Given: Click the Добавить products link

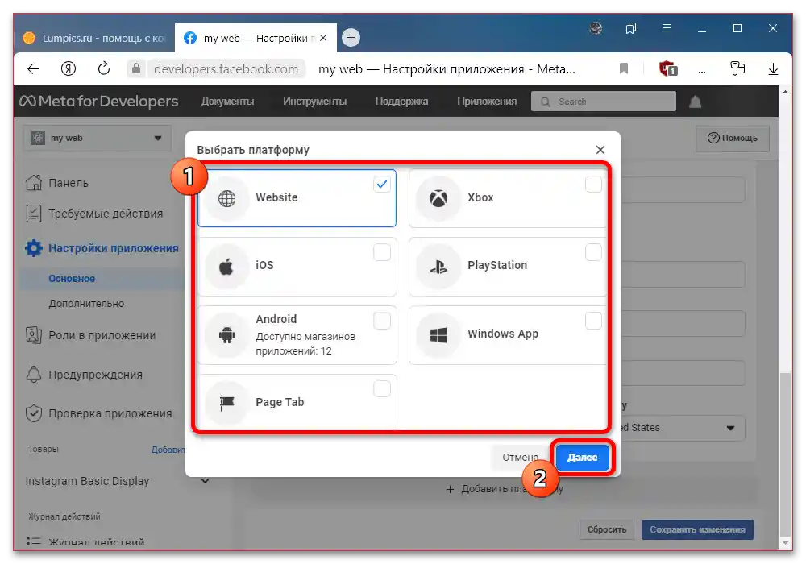Looking at the screenshot, I should (x=168, y=450).
